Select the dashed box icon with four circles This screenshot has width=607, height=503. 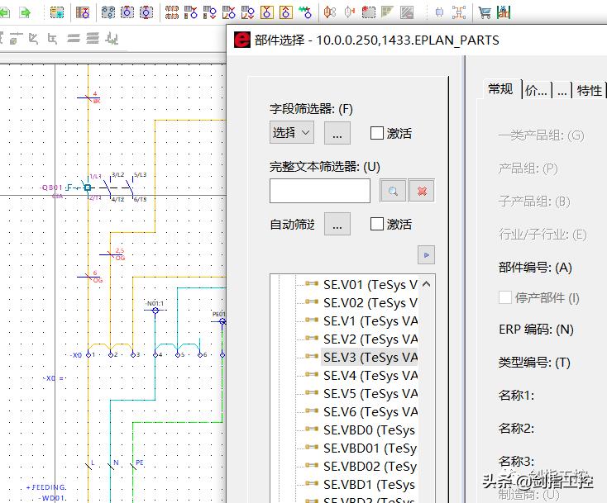point(108,12)
